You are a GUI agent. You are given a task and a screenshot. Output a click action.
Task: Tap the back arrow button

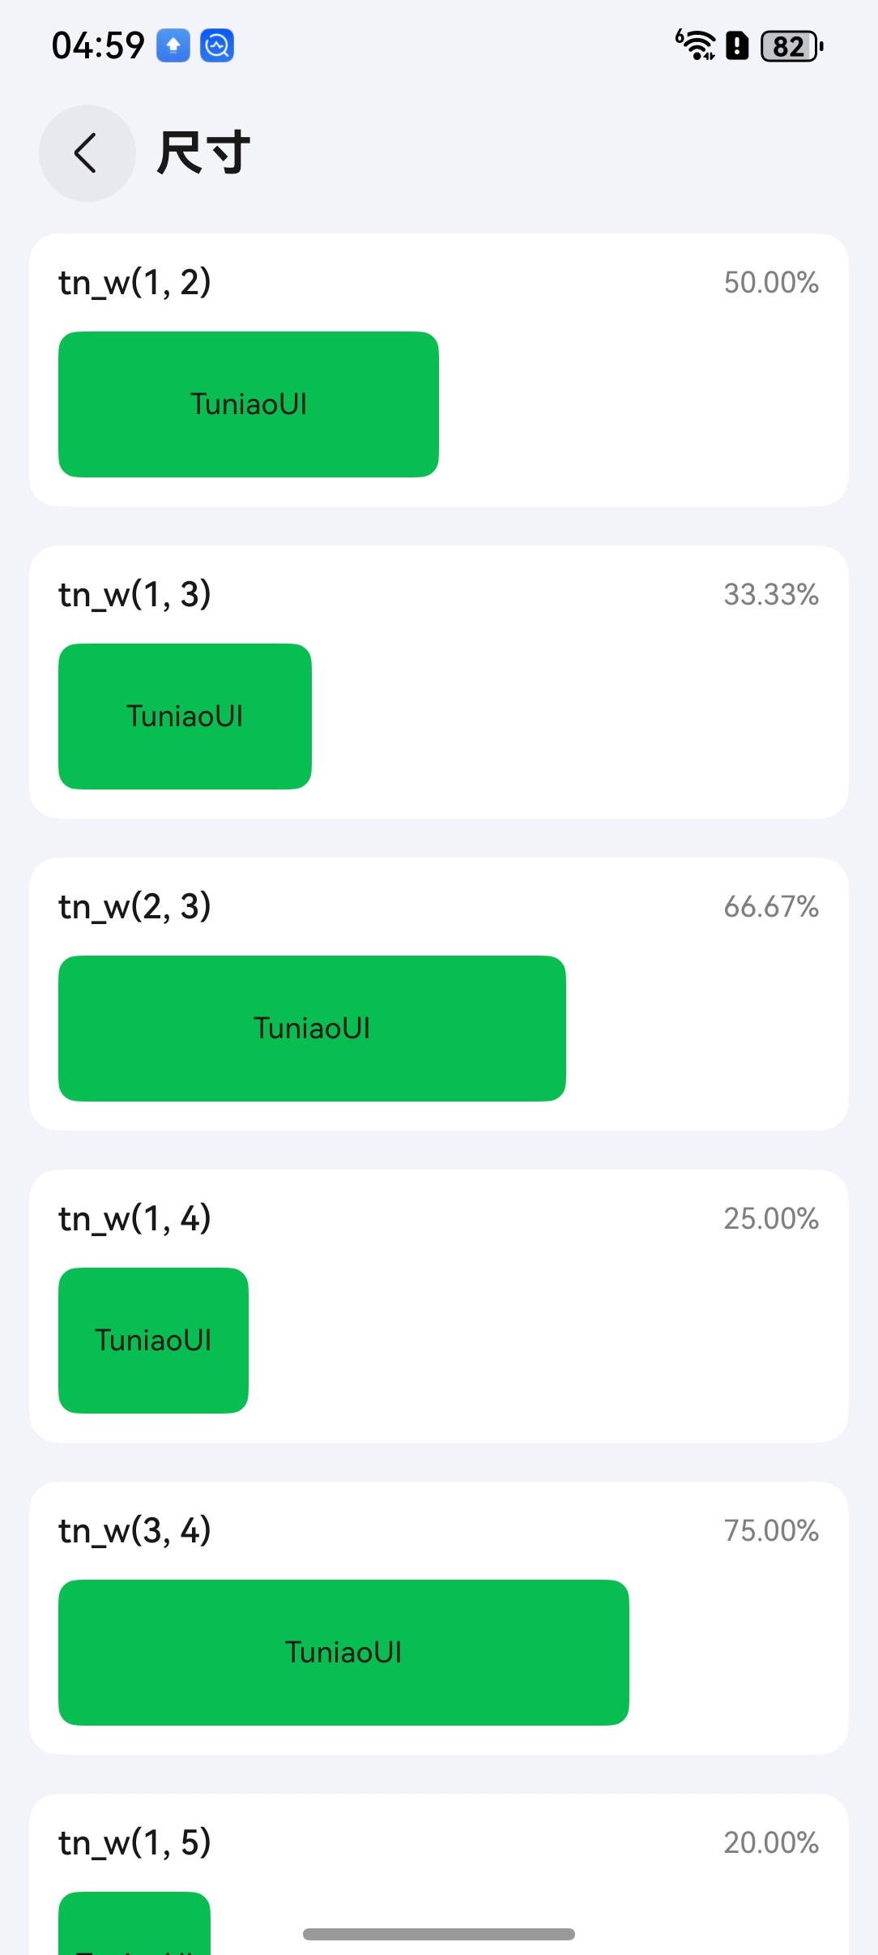tap(87, 153)
